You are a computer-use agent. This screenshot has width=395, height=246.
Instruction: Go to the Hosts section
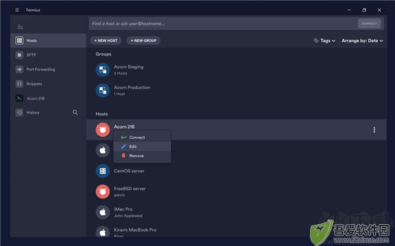click(x=48, y=40)
